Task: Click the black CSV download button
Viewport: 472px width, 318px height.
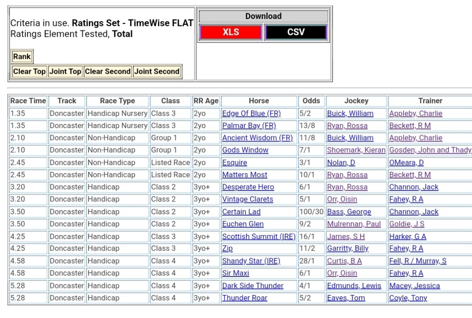Action: (x=295, y=32)
